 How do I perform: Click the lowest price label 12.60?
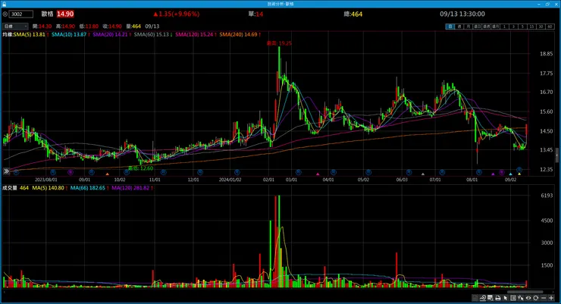(140, 168)
